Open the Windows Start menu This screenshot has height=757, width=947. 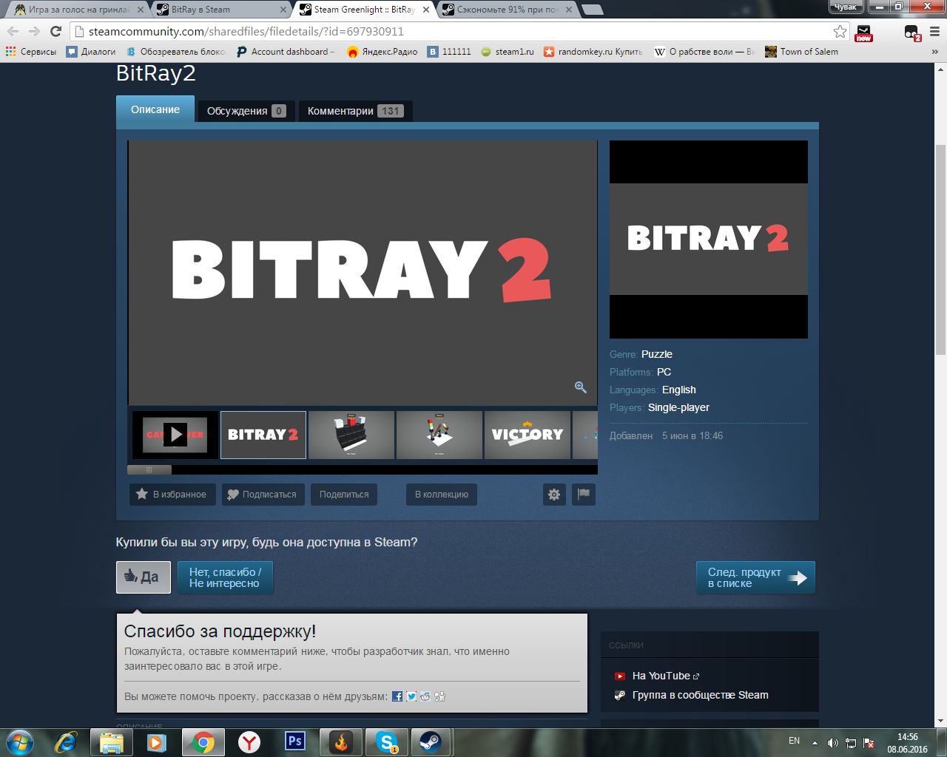(20, 742)
